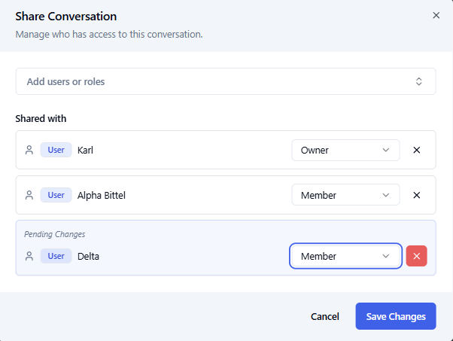Click the Add users or roles field
Image resolution: width=453 pixels, height=341 pixels.
(x=211, y=81)
